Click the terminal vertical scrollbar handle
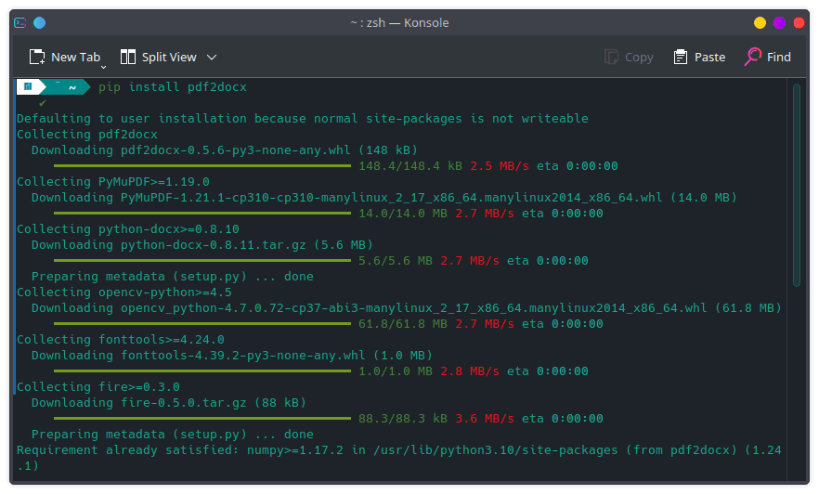 (797, 185)
